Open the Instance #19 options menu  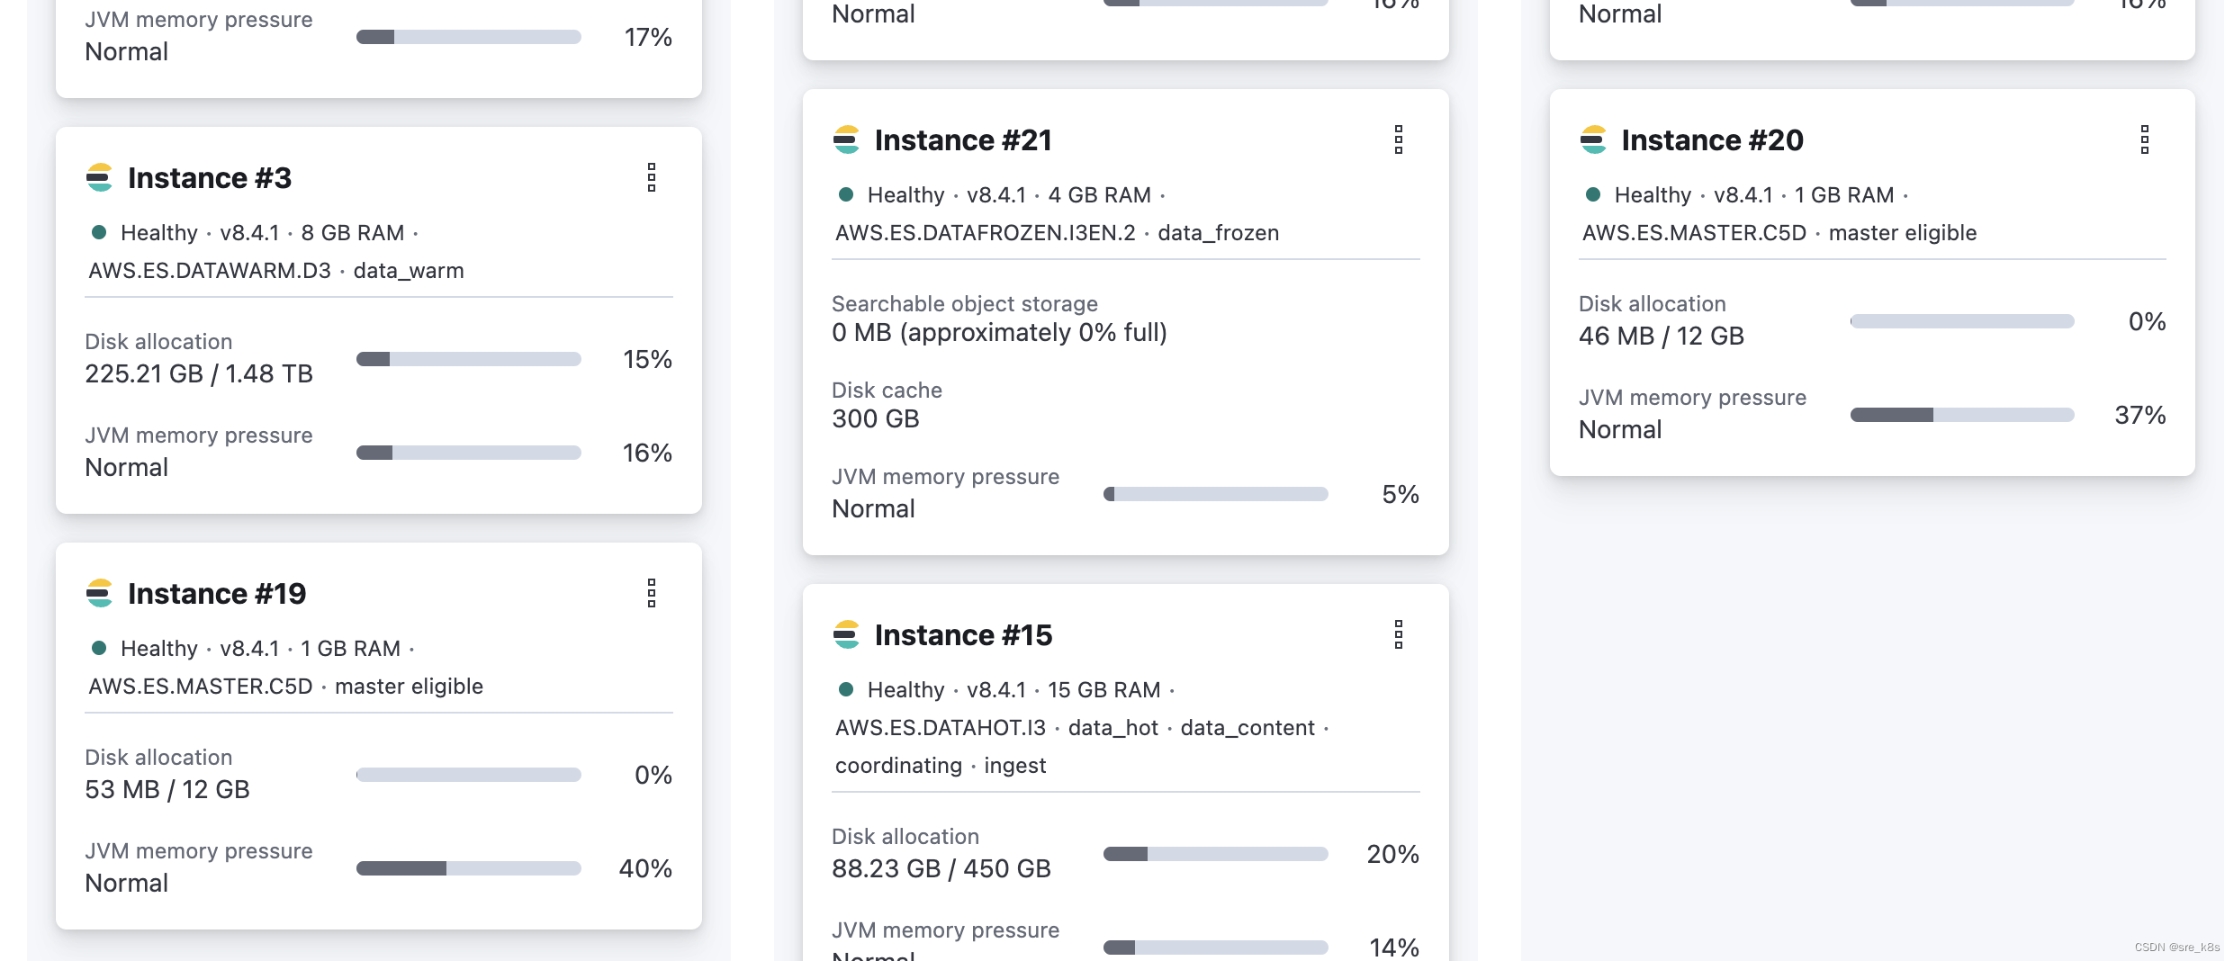pos(652,594)
